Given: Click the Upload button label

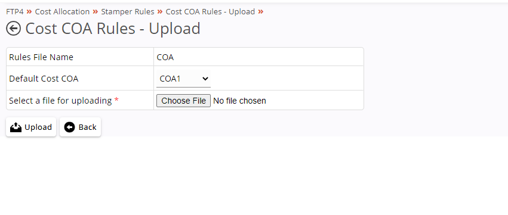Looking at the screenshot, I should point(38,127).
